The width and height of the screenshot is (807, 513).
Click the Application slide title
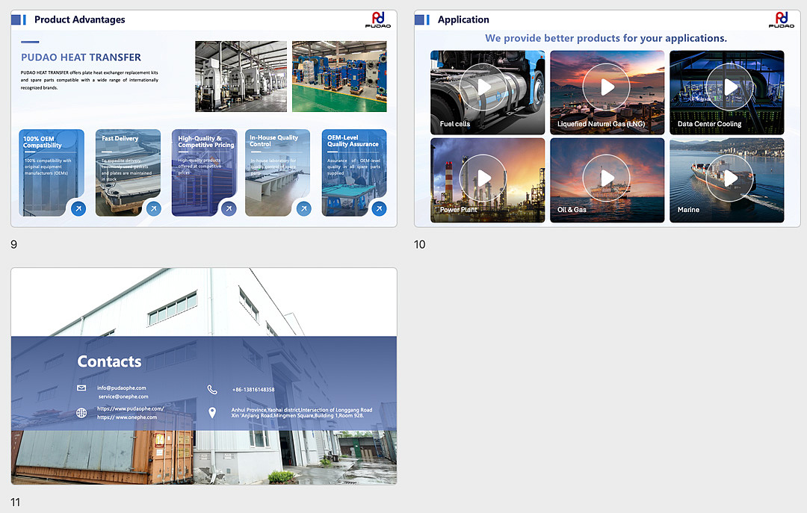tap(463, 19)
